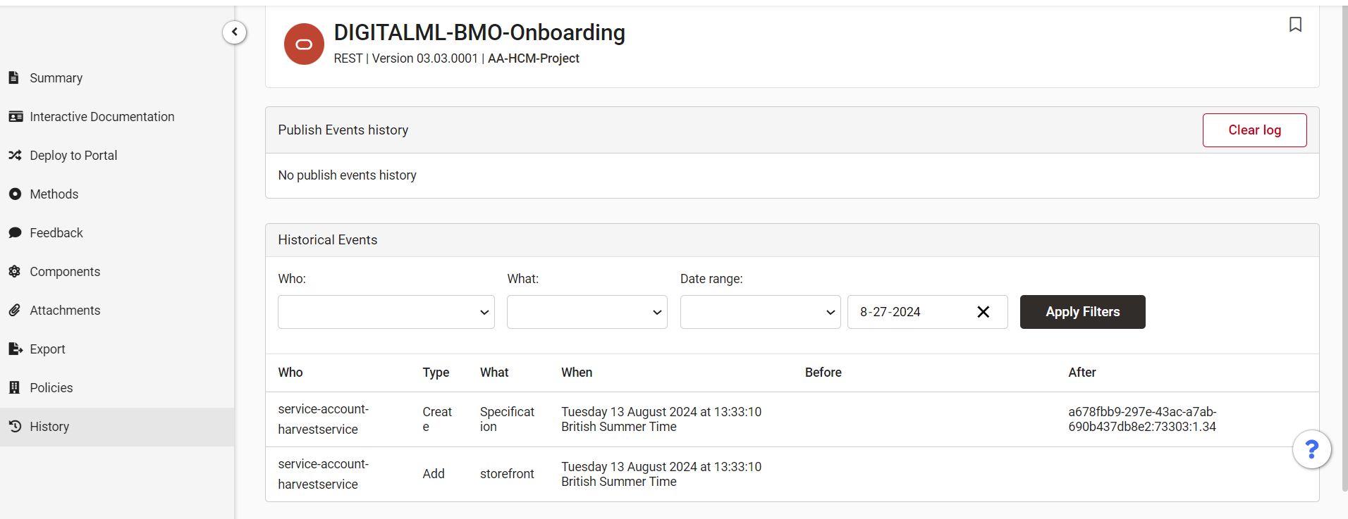Click the Deploy to Portal shuffle icon
The image size is (1348, 519).
pyautogui.click(x=15, y=155)
